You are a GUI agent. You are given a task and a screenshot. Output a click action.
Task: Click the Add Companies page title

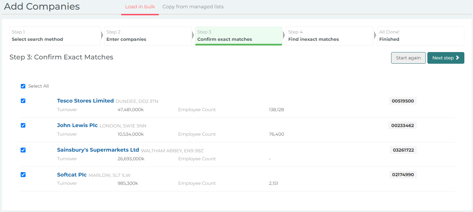coord(42,6)
